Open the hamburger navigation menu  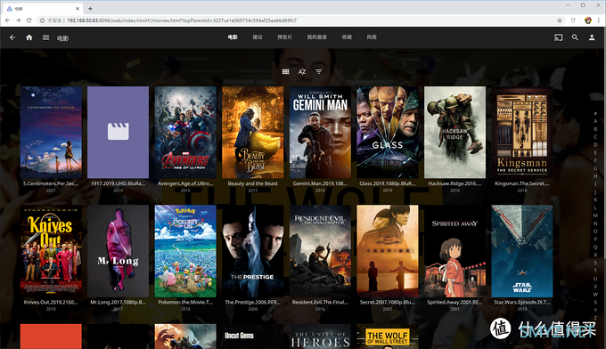(45, 37)
